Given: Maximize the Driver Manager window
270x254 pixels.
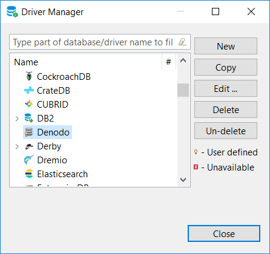Looking at the screenshot, I should point(216,11).
